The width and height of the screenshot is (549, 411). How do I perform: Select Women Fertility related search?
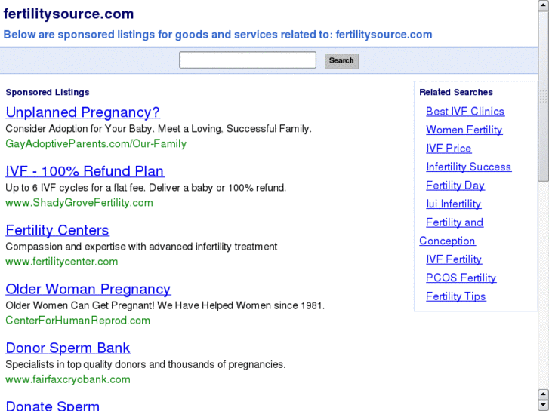pos(464,130)
